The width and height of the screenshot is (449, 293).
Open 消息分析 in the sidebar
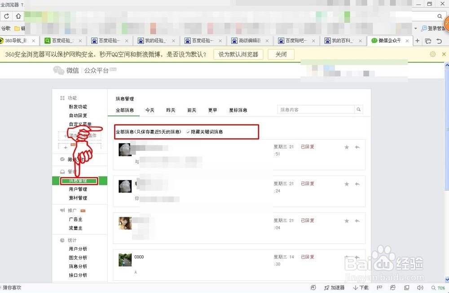click(78, 266)
